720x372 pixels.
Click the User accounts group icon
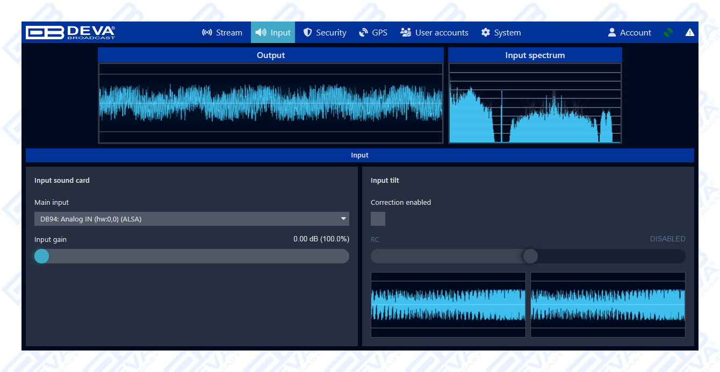[x=406, y=32]
